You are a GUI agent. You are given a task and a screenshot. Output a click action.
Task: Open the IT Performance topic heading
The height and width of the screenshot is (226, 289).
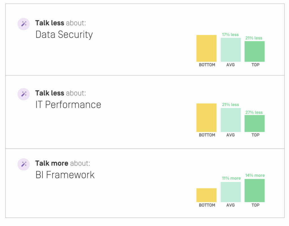click(68, 105)
